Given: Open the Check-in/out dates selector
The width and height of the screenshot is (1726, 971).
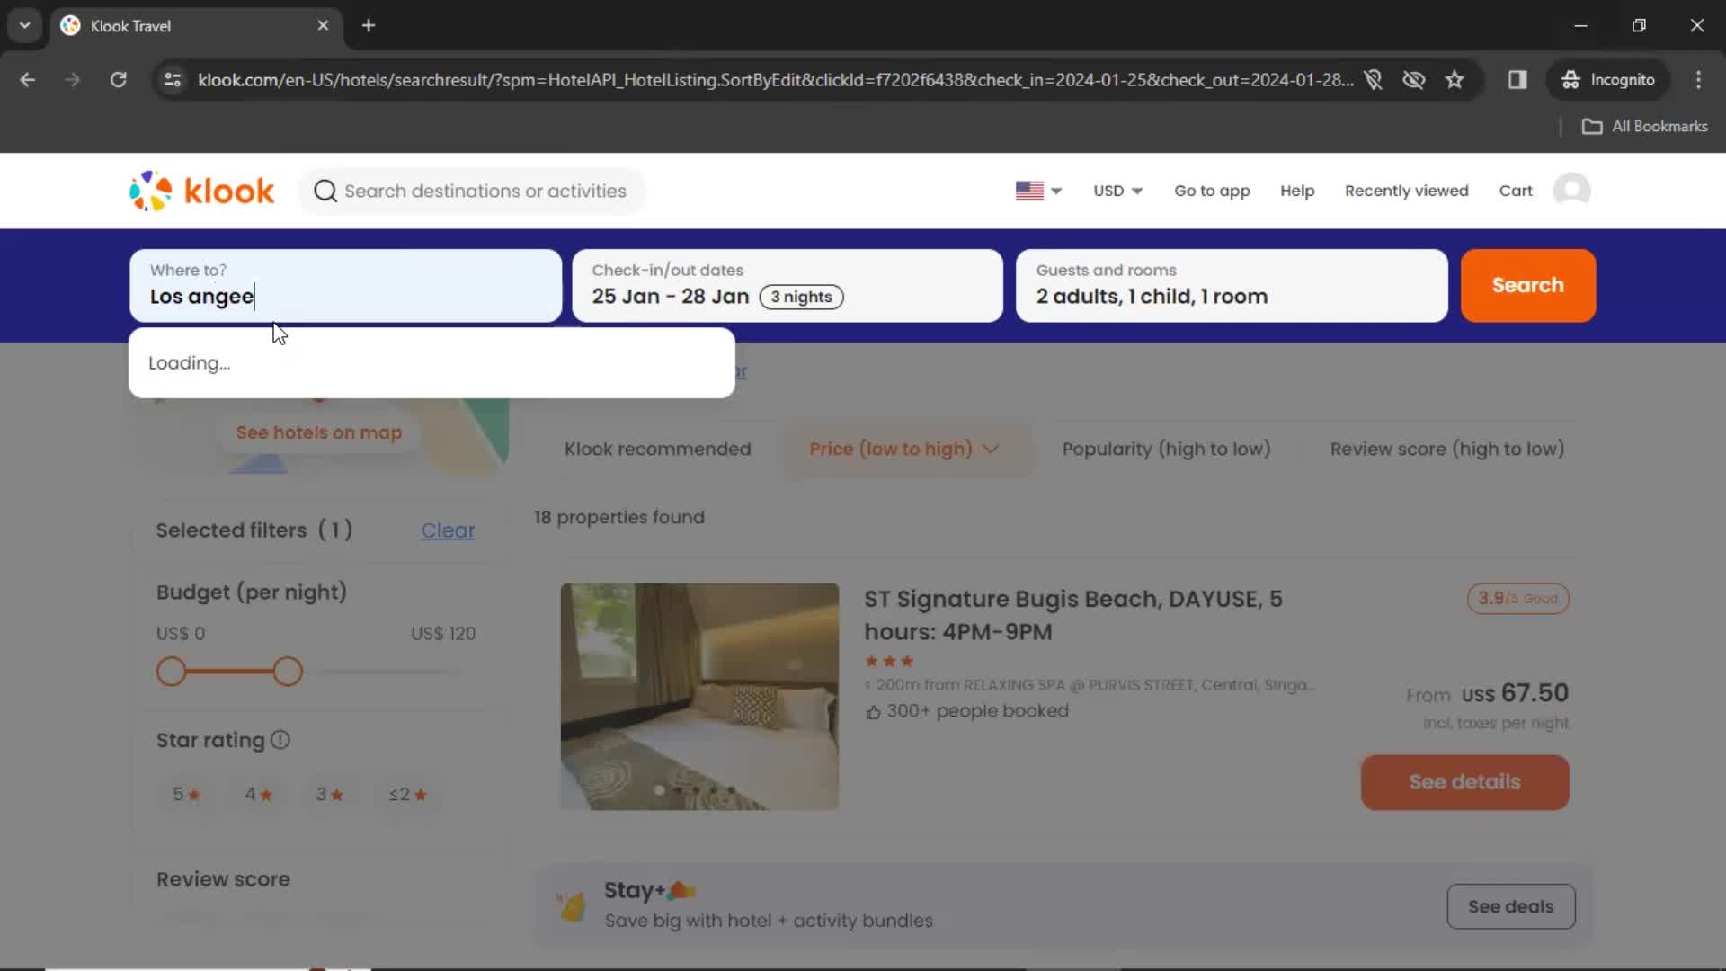Looking at the screenshot, I should (x=788, y=284).
